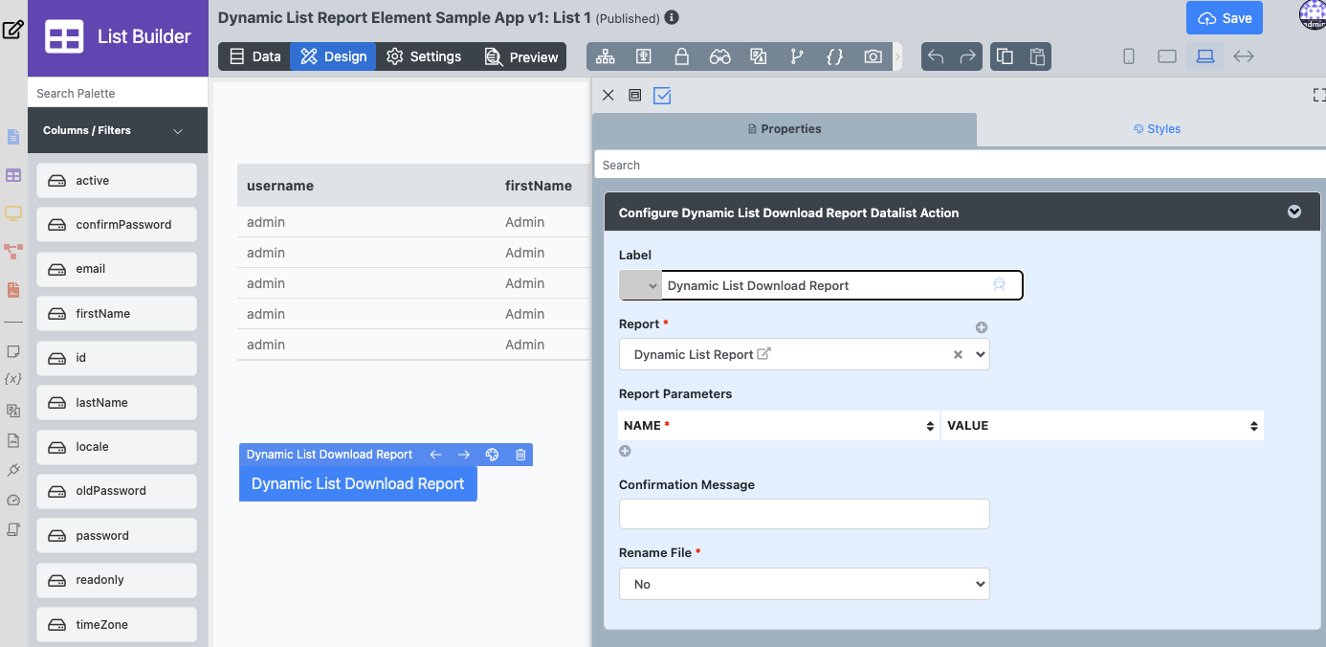Click the padlock permission icon
Screen dimensions: 1326x647
(682, 56)
